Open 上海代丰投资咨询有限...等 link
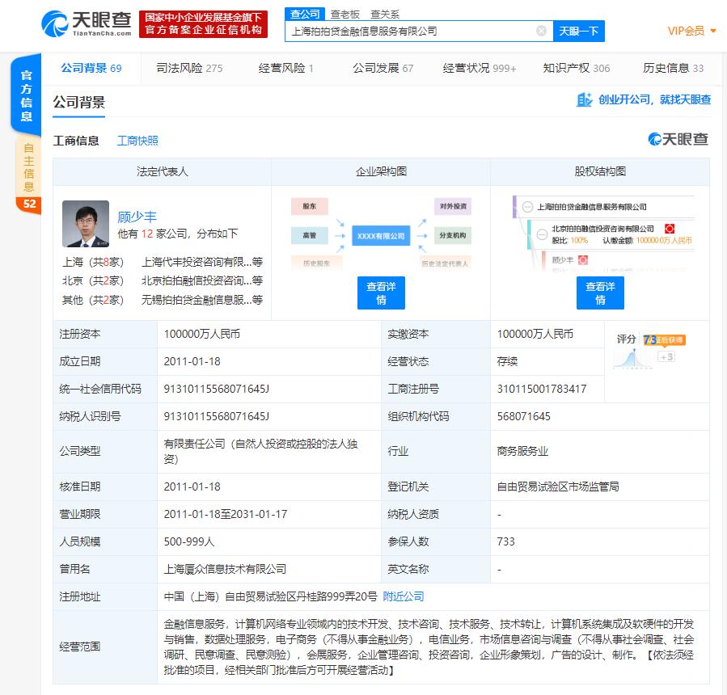The height and width of the screenshot is (695, 727). 202,262
